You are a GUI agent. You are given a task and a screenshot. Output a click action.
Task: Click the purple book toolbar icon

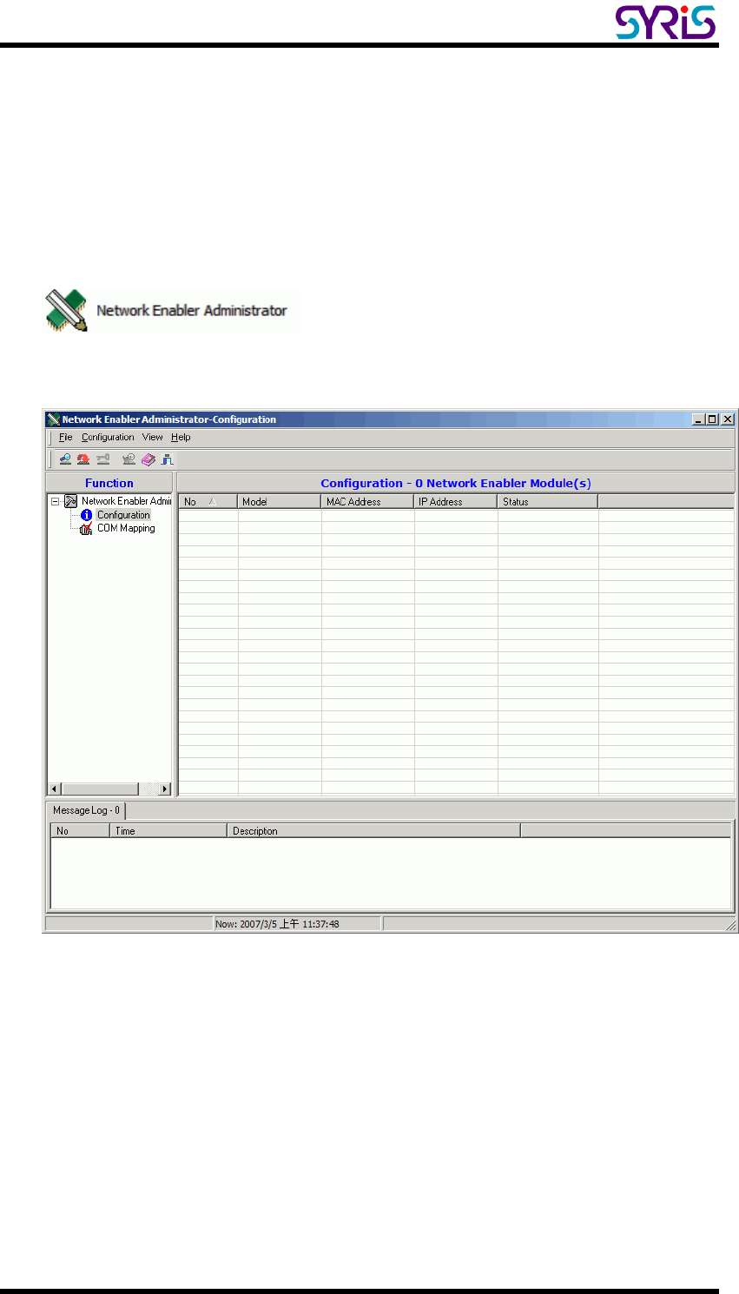click(x=148, y=459)
